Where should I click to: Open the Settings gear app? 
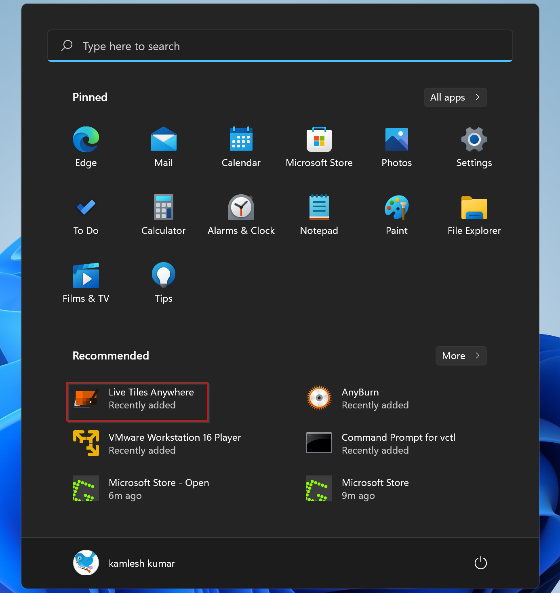click(474, 147)
